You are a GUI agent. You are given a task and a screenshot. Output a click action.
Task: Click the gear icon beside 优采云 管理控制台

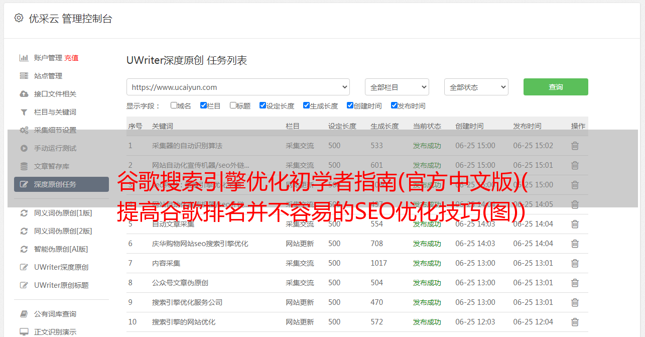pyautogui.click(x=19, y=18)
